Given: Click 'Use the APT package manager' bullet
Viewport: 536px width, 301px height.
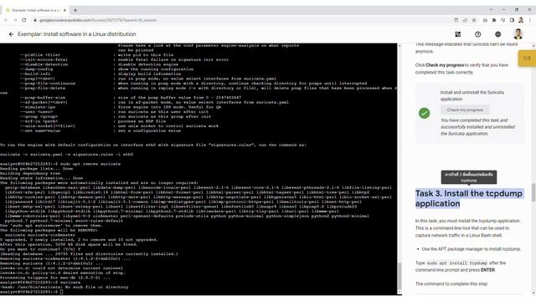Looking at the screenshot, I should coord(472,249).
